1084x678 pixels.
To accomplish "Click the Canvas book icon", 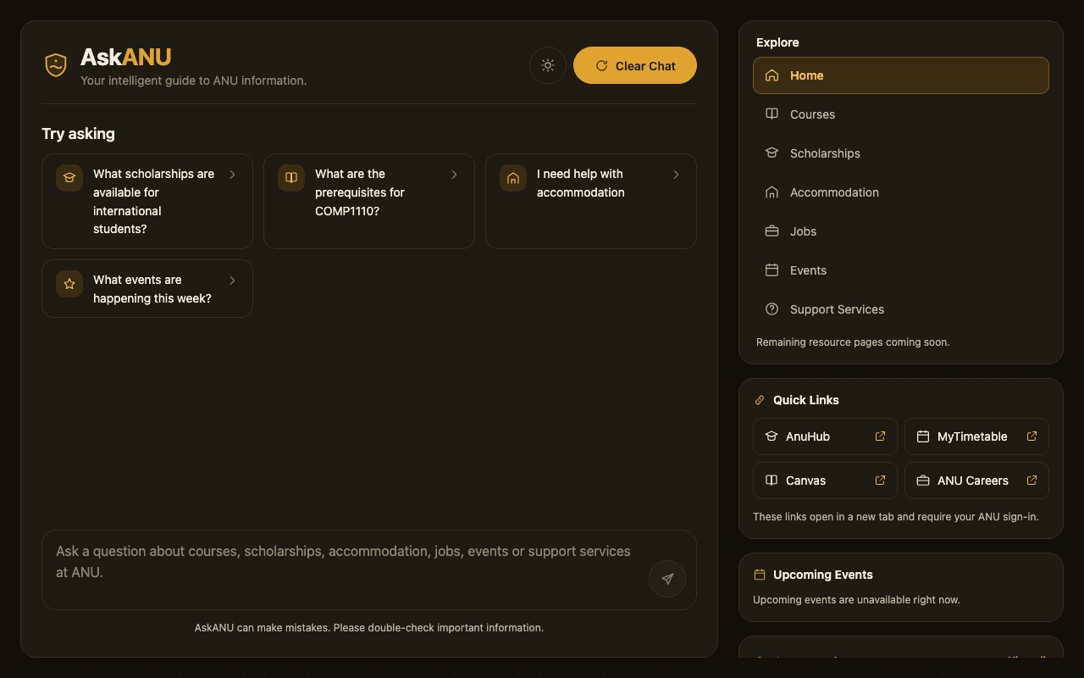I will [x=771, y=480].
